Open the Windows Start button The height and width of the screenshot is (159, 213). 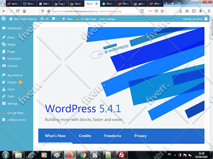6,155
